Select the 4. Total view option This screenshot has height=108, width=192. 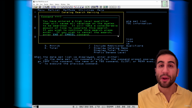pyautogui.click(x=51, y=48)
